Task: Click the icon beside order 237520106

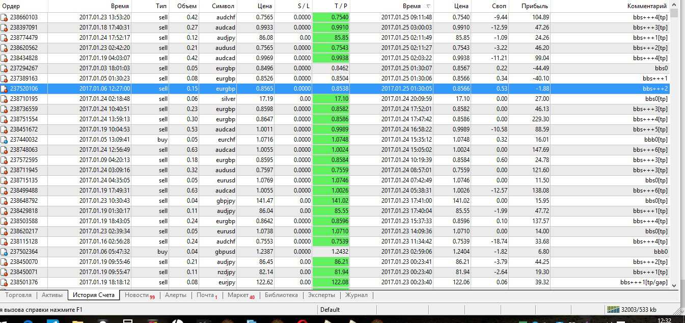Action: point(5,89)
